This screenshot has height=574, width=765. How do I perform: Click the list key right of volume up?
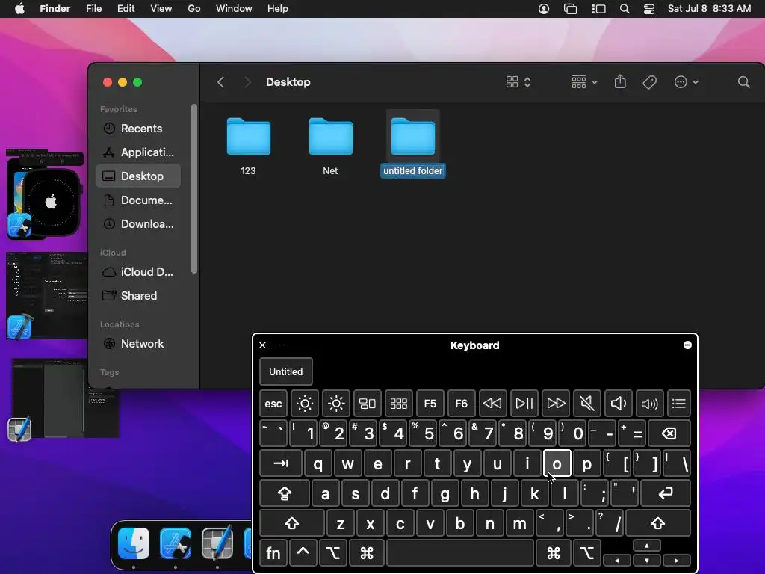click(x=678, y=404)
